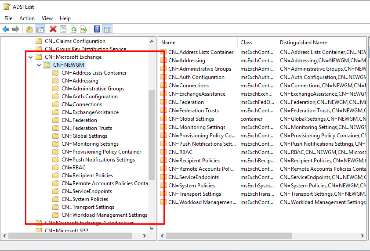Click folder icon of CN=Transport Settings in tree
The width and height of the screenshot is (370, 251).
55,207
